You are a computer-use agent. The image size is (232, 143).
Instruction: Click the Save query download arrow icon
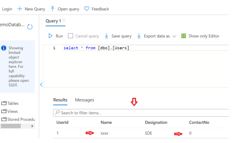[x=106, y=36]
